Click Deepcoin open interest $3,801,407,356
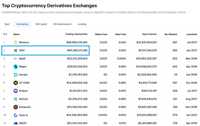 [x=147, y=107]
